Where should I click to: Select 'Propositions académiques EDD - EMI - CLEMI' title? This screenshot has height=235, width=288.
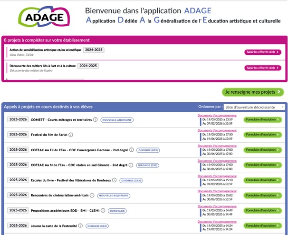tap(65, 211)
